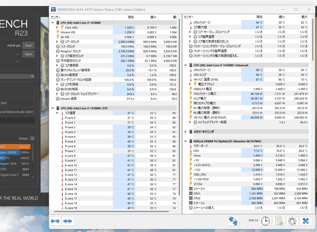Click the +12V lightning icon
The height and width of the screenshot is (232, 317).
[191, 170]
